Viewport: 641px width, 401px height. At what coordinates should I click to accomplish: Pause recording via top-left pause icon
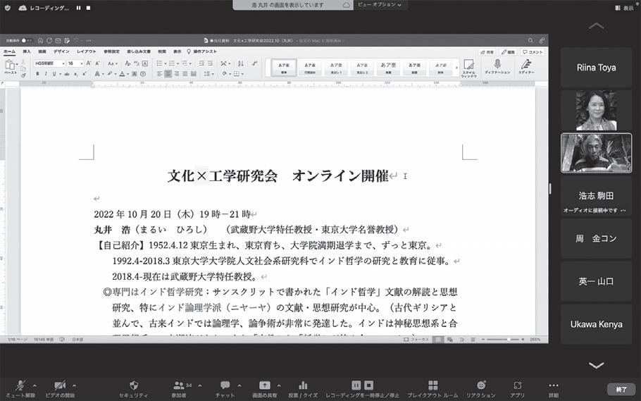coord(78,8)
